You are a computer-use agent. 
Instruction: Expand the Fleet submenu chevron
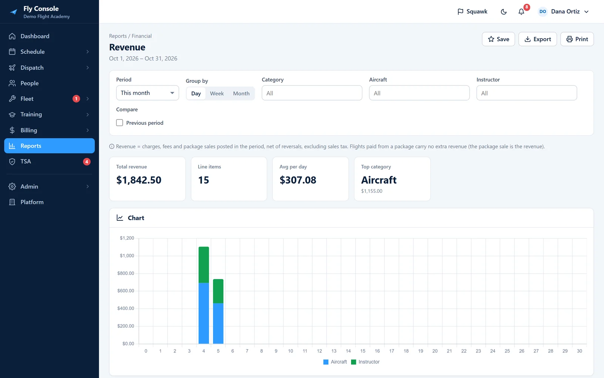tap(88, 99)
